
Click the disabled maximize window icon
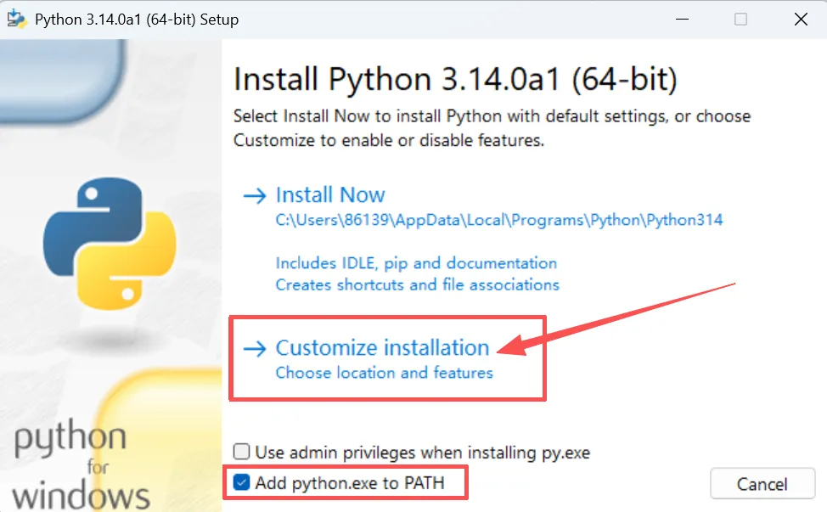pyautogui.click(x=740, y=19)
